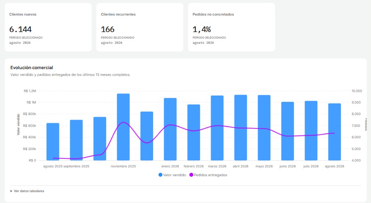Screen dimensions: 371x203
Task: Click the 4.000 right axis label
Action: click(356, 160)
